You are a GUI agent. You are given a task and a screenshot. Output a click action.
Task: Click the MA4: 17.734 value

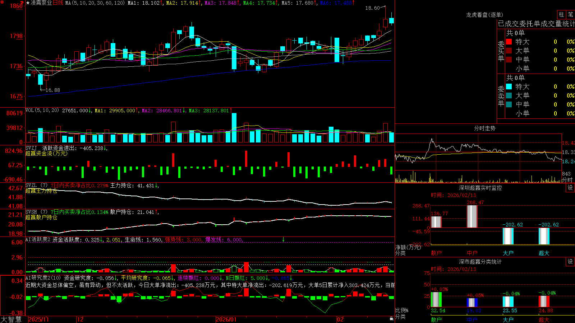coord(259,3)
